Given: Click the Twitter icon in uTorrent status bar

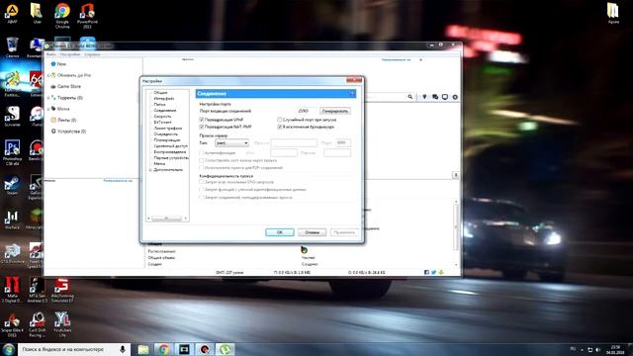Looking at the screenshot, I should point(433,273).
